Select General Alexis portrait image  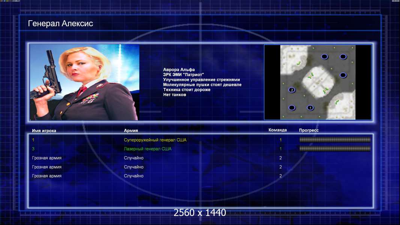point(84,82)
